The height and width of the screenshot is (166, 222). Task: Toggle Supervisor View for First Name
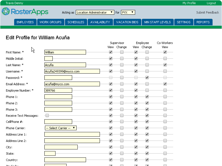pos(111,52)
